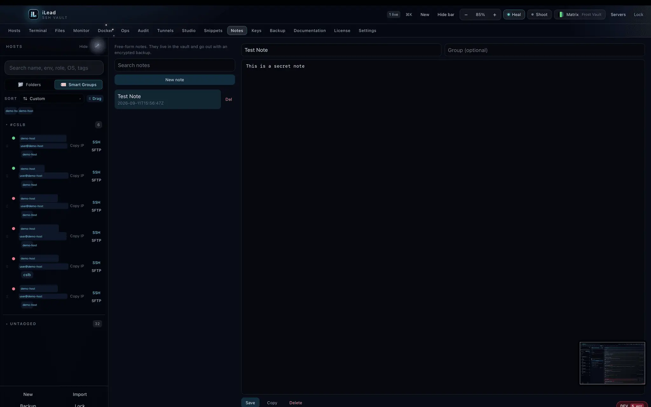Go to the Monitor tab
651x407 pixels.
(x=81, y=31)
